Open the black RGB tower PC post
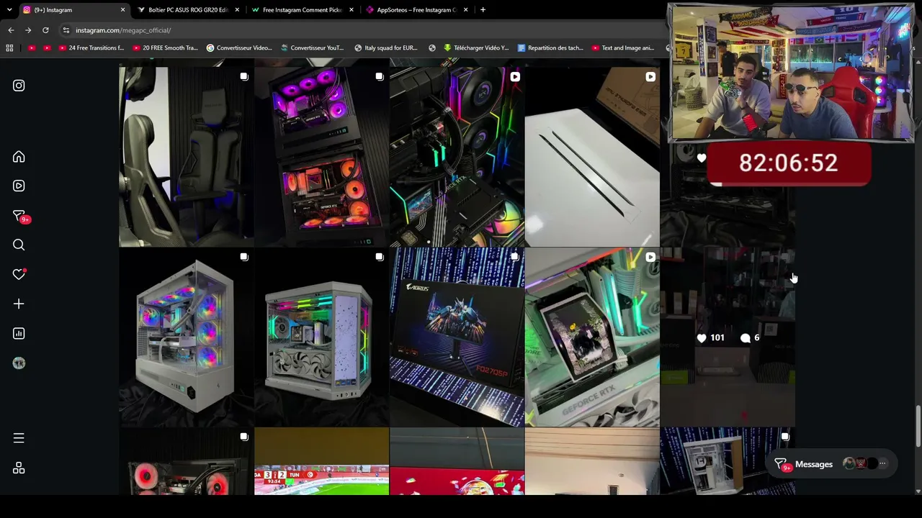The height and width of the screenshot is (518, 922). point(321,157)
